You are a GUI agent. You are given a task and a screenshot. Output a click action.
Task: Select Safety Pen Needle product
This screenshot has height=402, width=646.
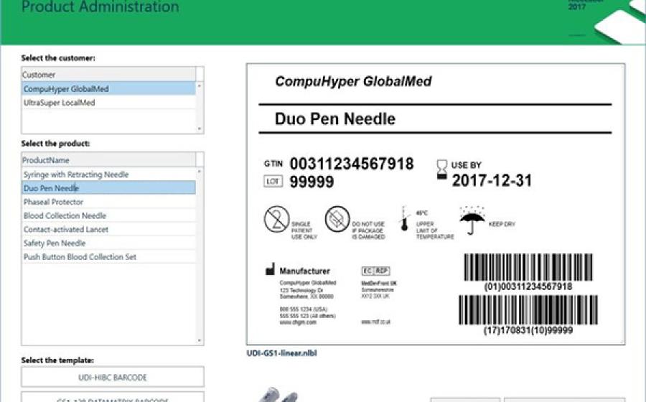click(109, 243)
